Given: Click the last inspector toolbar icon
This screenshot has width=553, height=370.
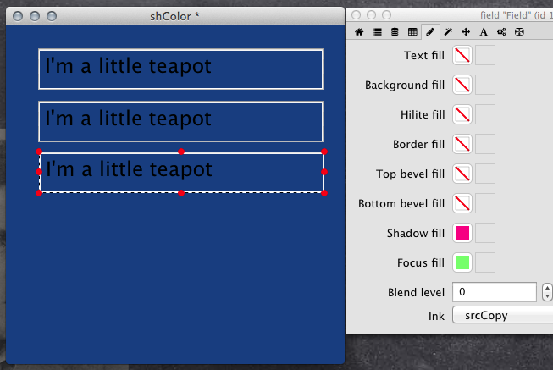Looking at the screenshot, I should 519,32.
